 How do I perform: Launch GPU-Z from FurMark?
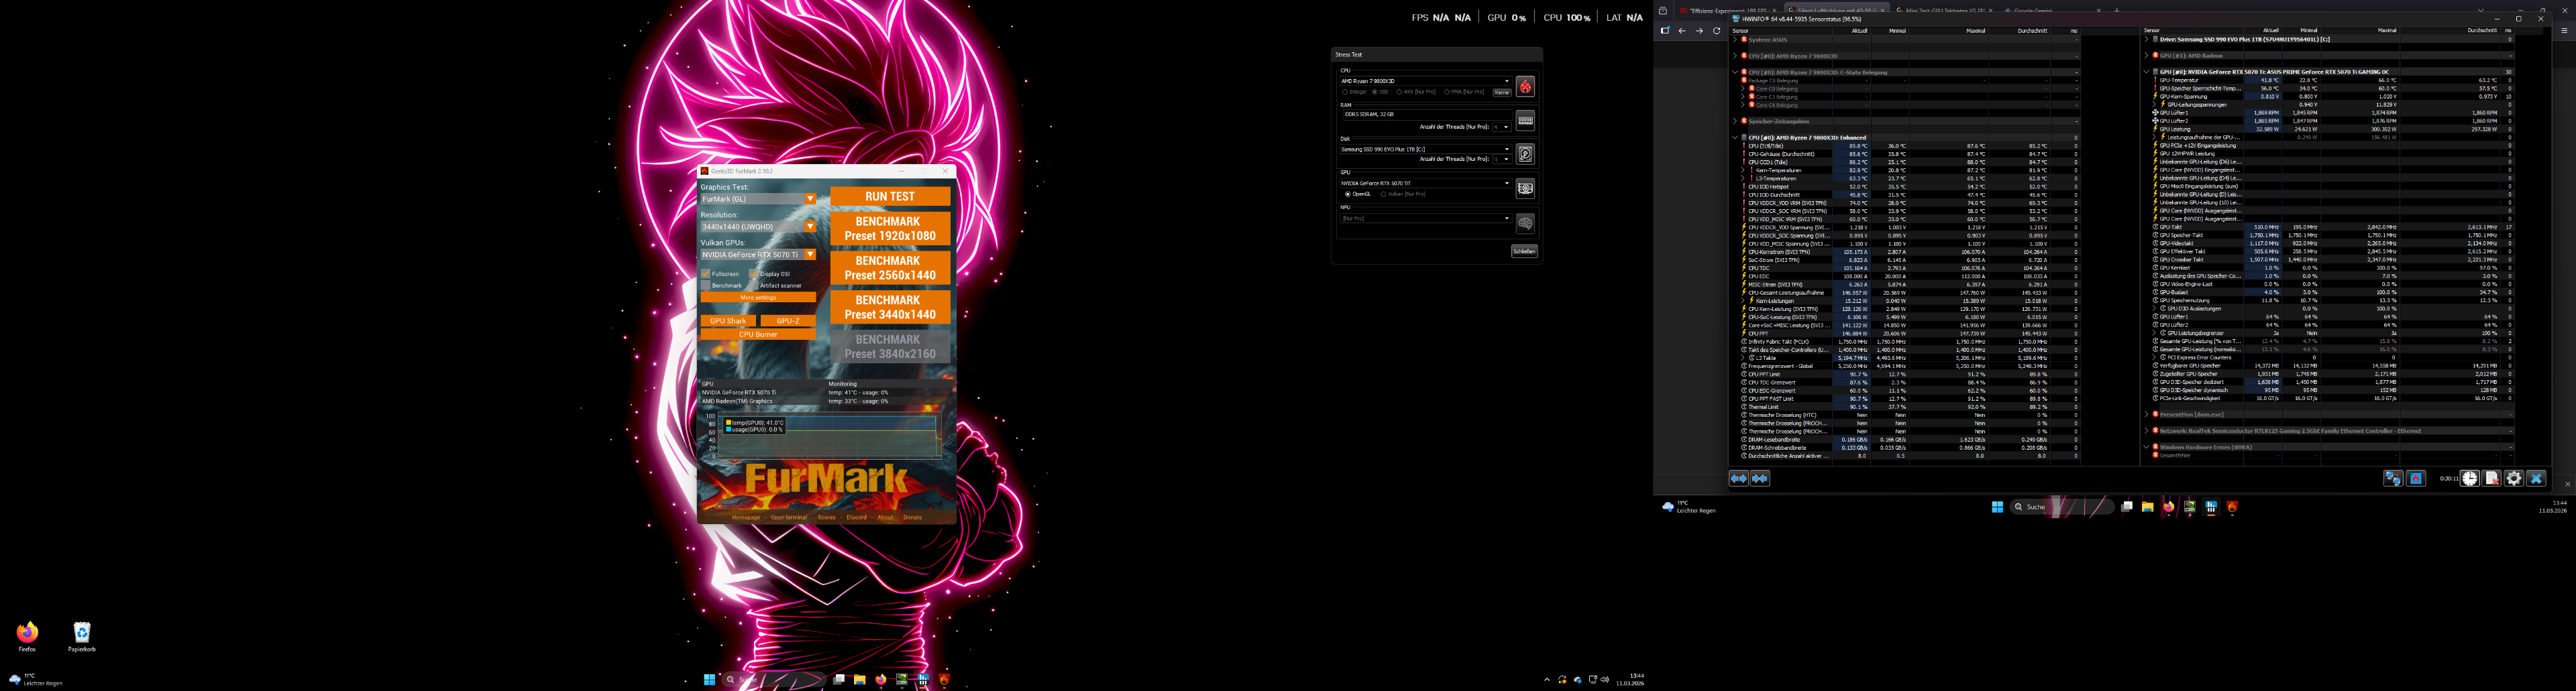click(788, 320)
